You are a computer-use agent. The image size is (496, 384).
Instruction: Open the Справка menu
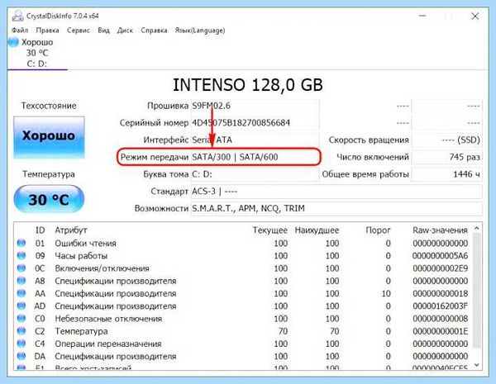pyautogui.click(x=154, y=31)
